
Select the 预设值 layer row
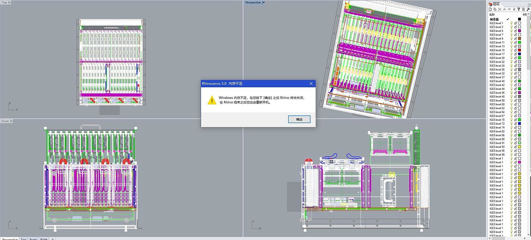pos(507,19)
